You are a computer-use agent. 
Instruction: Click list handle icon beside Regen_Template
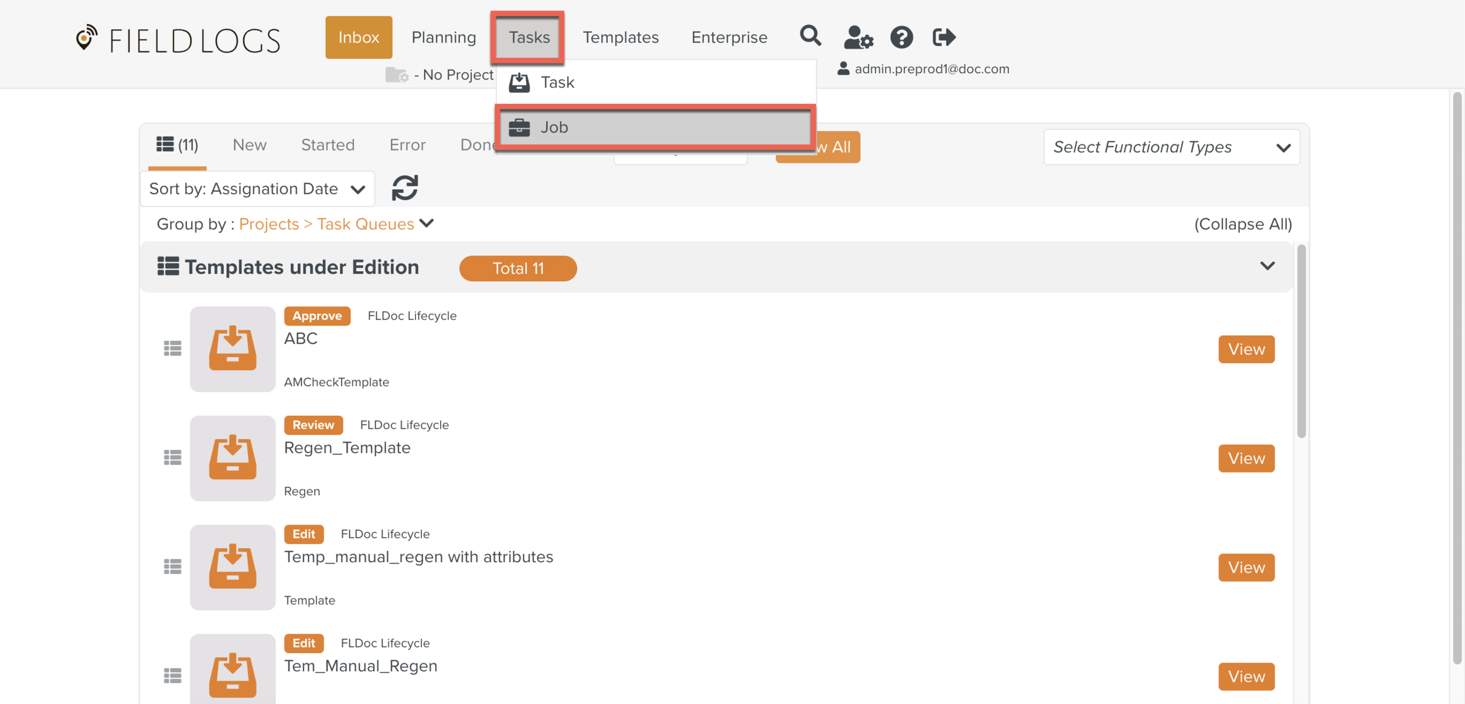172,457
